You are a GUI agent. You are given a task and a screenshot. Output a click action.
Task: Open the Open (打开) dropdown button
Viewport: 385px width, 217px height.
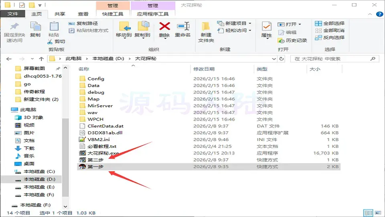[289, 25]
